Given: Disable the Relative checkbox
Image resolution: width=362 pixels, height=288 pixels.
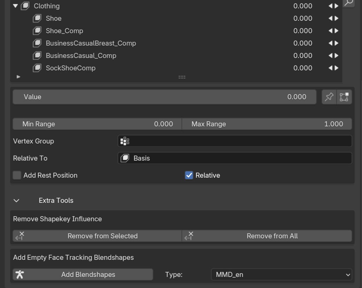Looking at the screenshot, I should [188, 175].
